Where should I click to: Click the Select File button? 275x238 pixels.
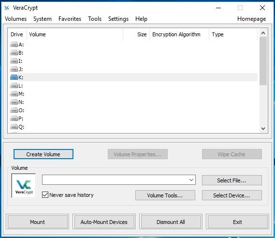tap(232, 180)
